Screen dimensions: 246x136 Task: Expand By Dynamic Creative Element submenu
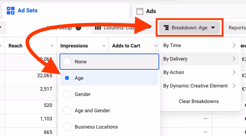click(x=199, y=86)
